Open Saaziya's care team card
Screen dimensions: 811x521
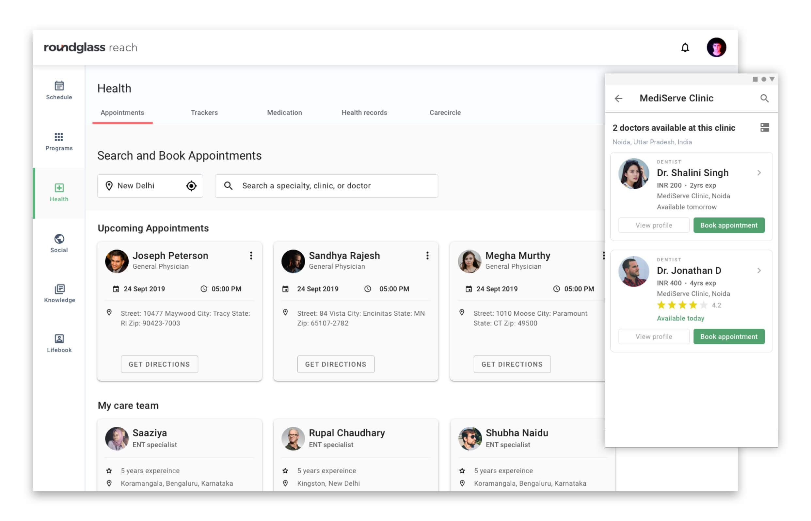180,455
